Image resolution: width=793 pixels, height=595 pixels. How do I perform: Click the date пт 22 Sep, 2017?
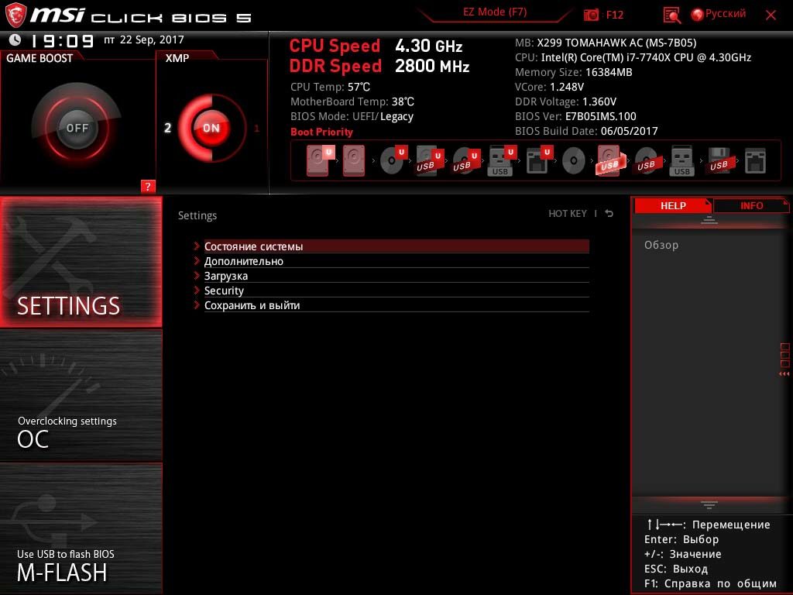[x=143, y=40]
